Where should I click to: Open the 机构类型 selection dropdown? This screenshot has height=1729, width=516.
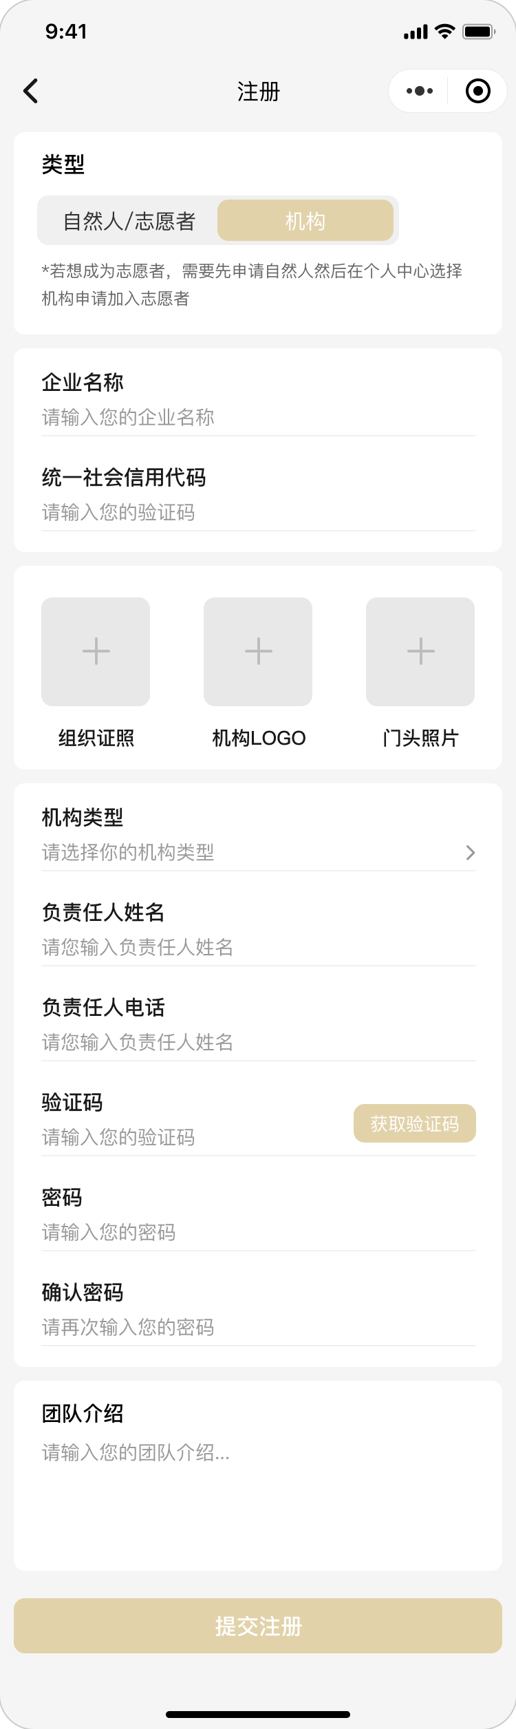click(248, 853)
